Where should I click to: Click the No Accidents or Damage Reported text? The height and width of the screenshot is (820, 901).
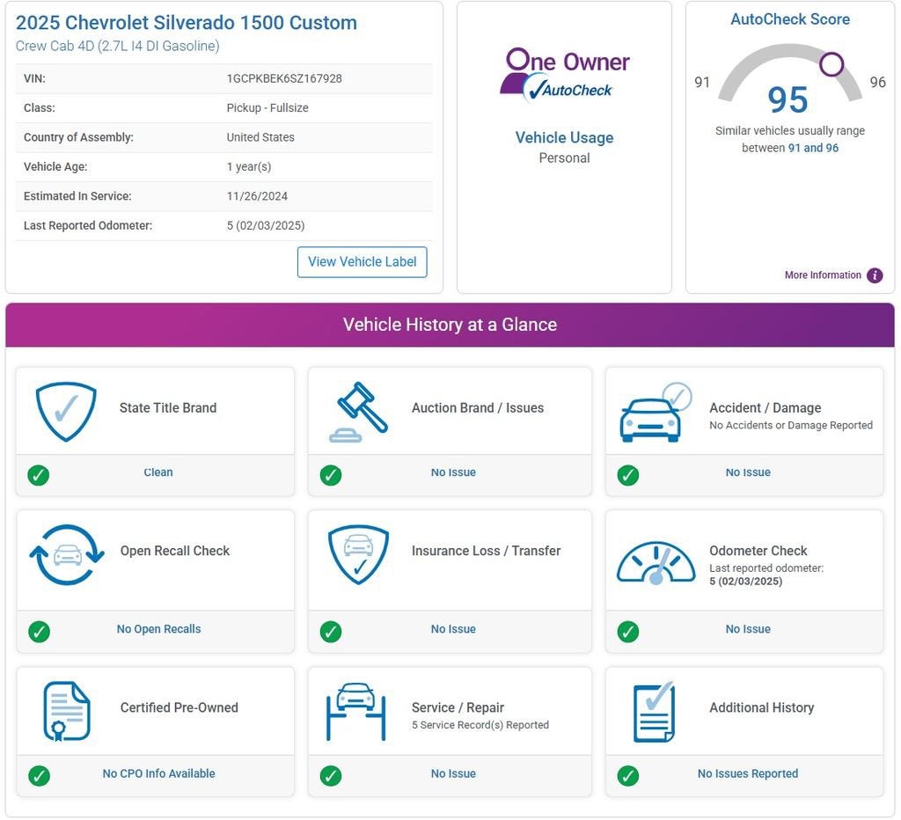pos(791,425)
